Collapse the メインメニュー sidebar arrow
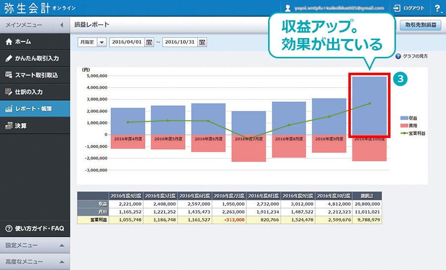 62,25
